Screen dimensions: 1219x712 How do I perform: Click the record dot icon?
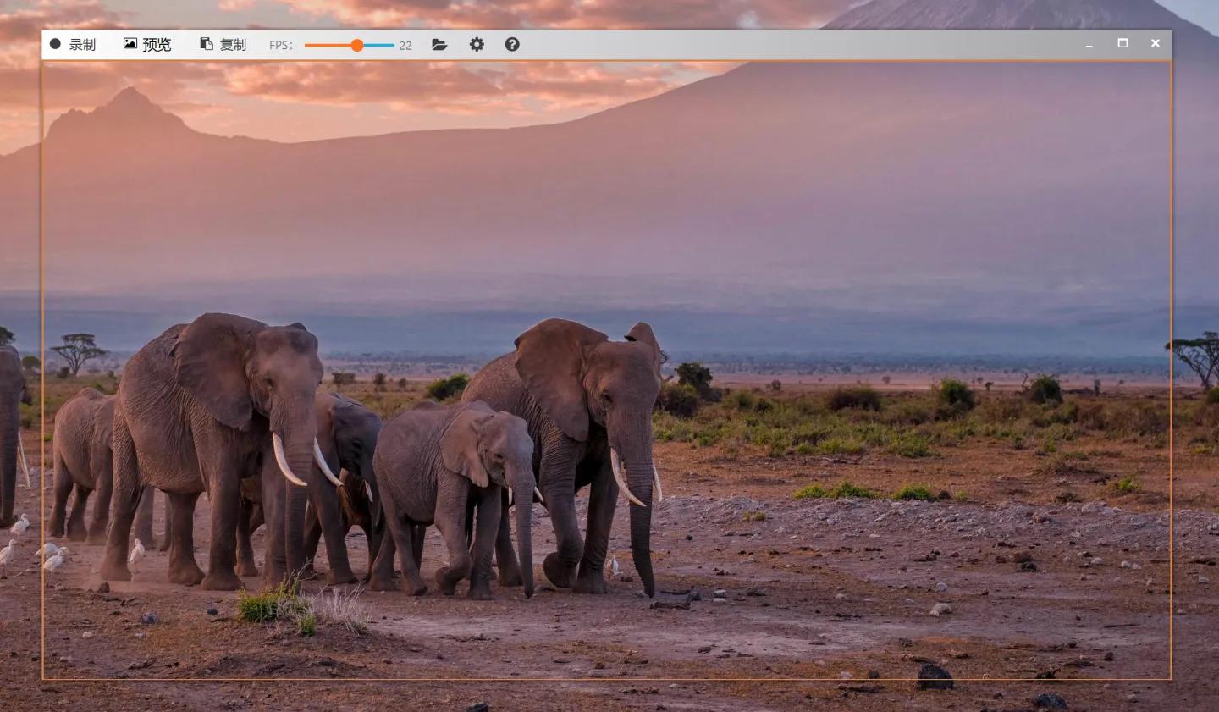click(x=55, y=44)
